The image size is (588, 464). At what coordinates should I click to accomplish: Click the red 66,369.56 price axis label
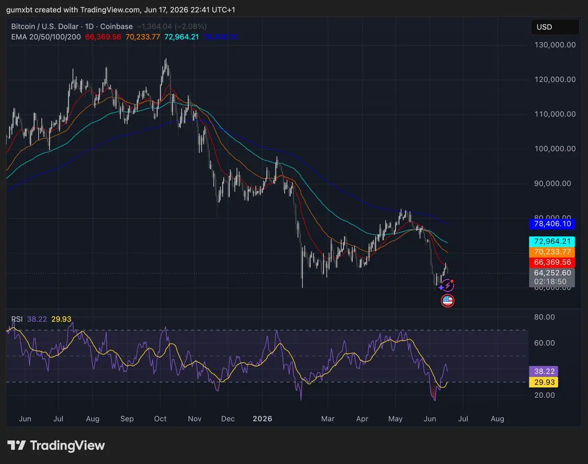(552, 262)
